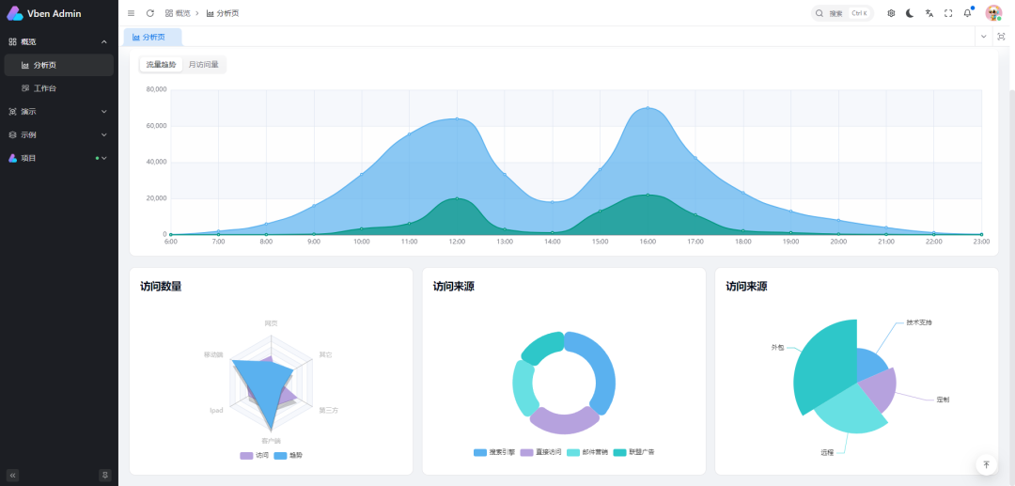Switch chart to 月访问量 tab

(204, 65)
